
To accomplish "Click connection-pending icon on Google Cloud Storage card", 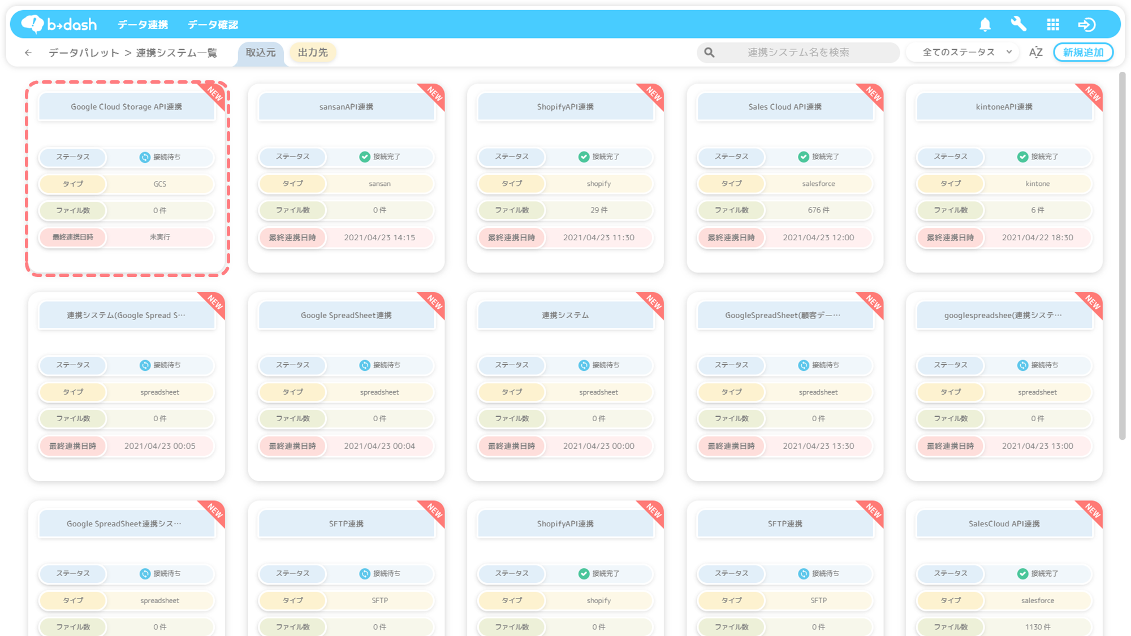I will (145, 157).
